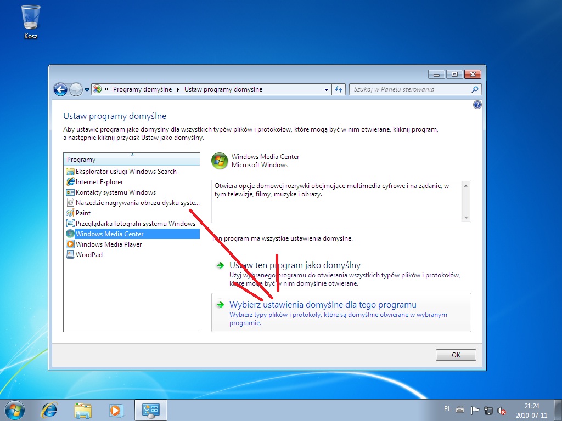
Task: Expand the arrow after Programy domyślne breadcrumb
Action: point(178,89)
